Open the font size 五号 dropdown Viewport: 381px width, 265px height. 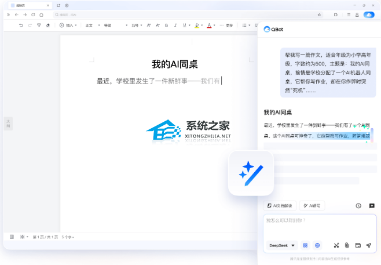[x=137, y=26]
